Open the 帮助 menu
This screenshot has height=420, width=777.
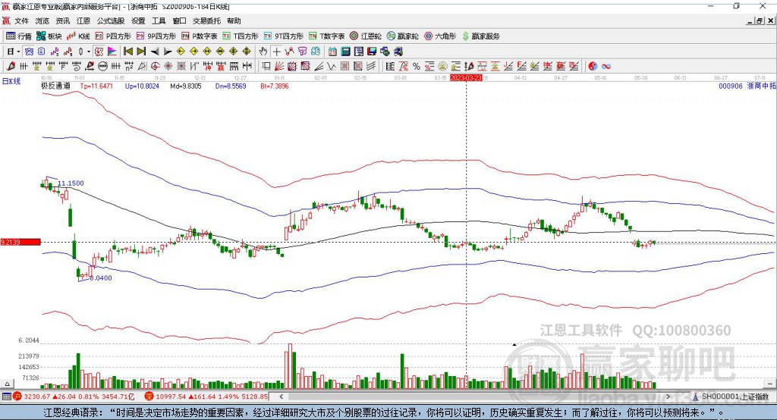234,20
